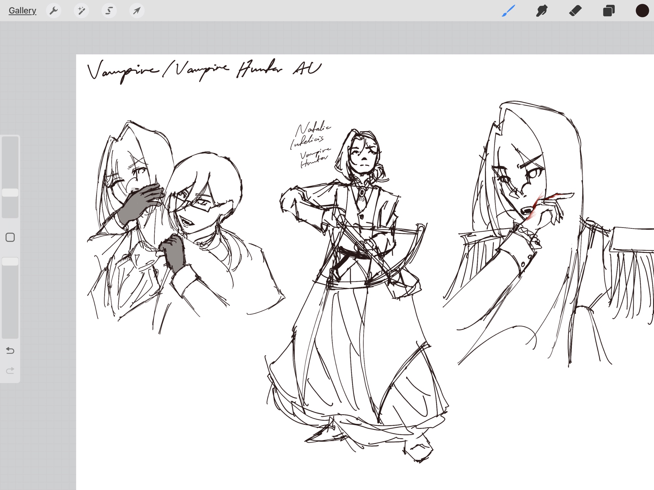This screenshot has width=654, height=490.
Task: Redo the undone stroke
Action: tap(10, 370)
